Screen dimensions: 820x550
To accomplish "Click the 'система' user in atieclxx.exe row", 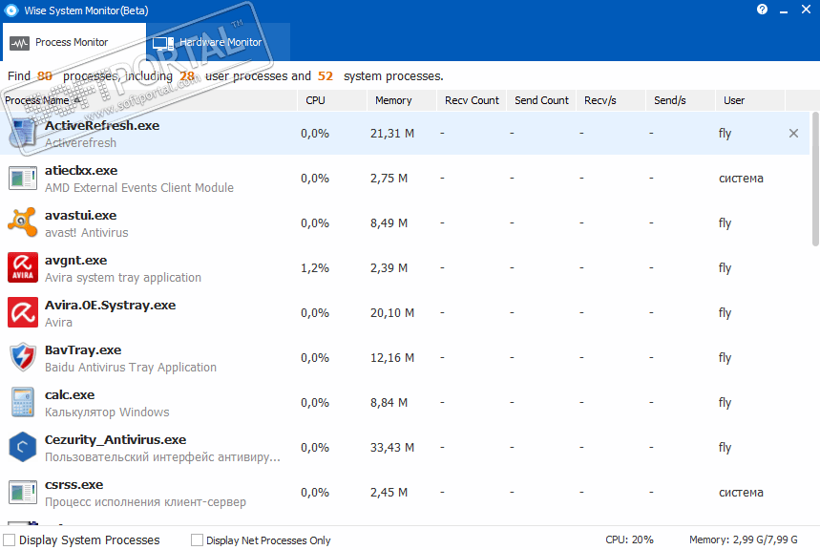I will pos(741,179).
